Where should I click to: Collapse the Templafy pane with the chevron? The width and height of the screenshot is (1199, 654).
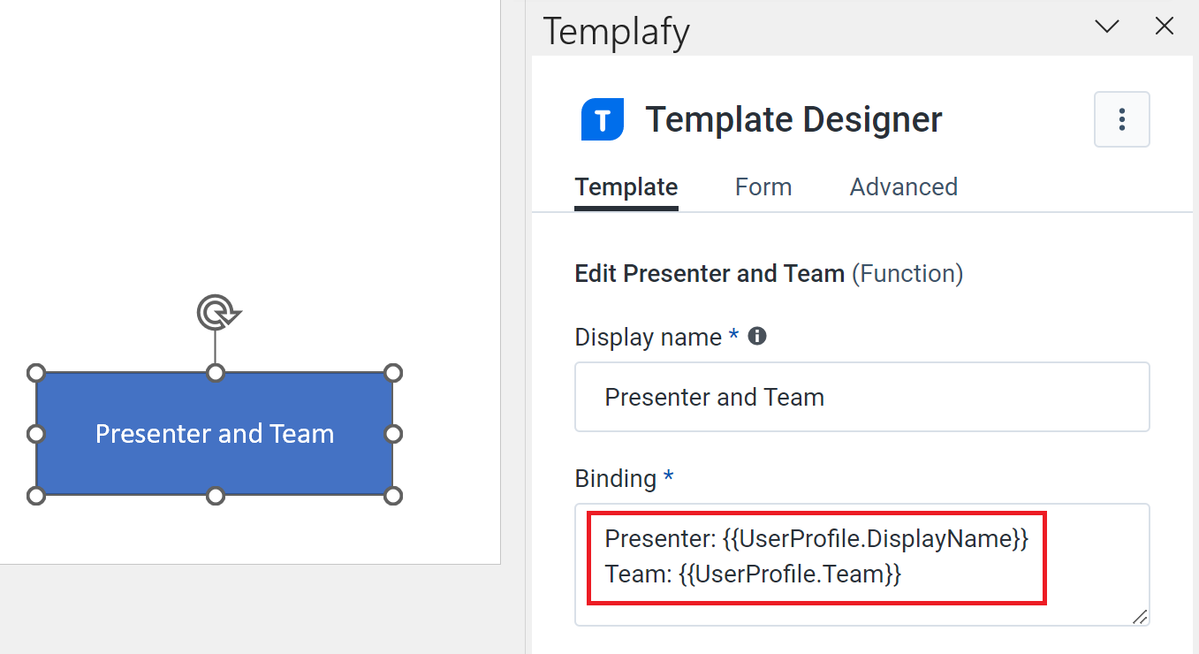click(x=1106, y=27)
